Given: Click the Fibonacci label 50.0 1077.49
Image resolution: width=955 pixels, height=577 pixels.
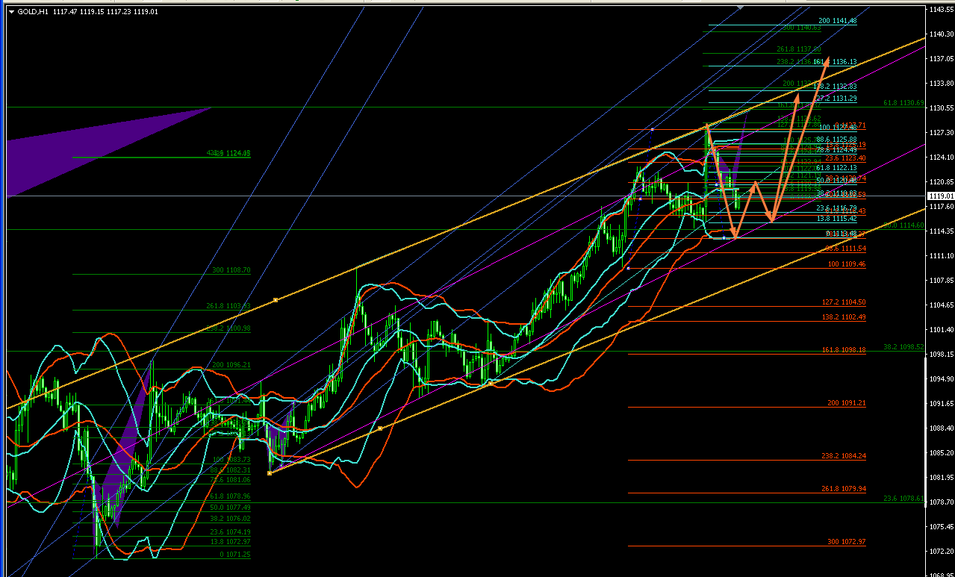Looking at the screenshot, I should 230,507.
